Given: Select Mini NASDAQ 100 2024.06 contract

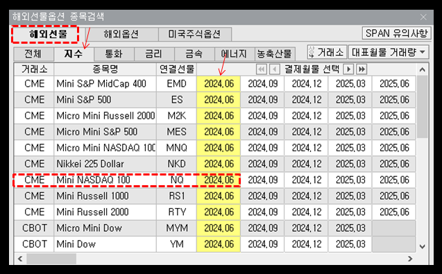Looking at the screenshot, I should click(219, 180).
